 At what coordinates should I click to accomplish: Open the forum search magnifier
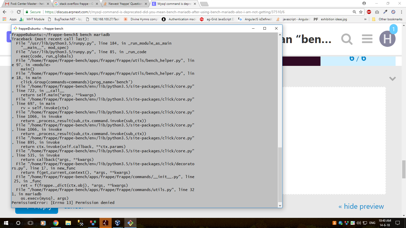point(347,39)
